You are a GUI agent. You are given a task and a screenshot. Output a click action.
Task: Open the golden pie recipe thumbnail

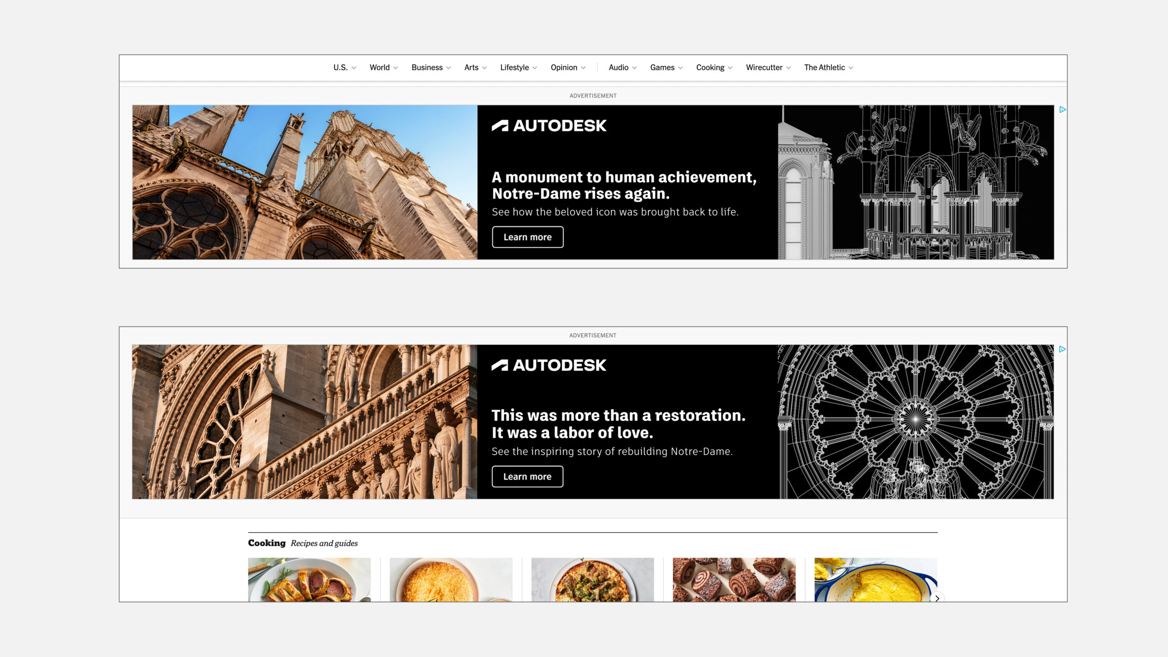coord(451,579)
